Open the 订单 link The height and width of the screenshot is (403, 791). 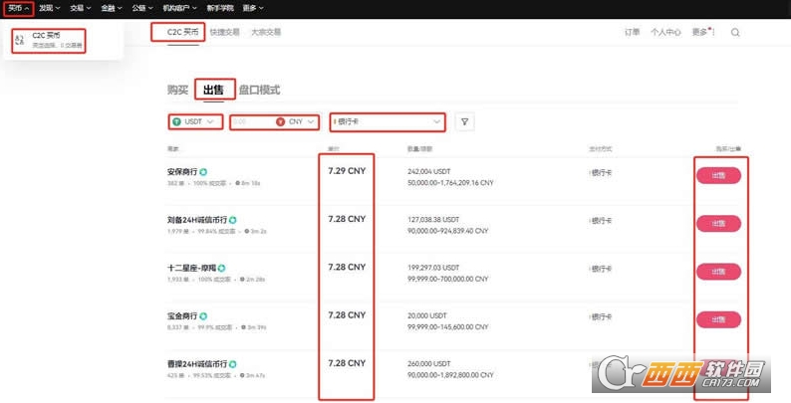pyautogui.click(x=632, y=32)
